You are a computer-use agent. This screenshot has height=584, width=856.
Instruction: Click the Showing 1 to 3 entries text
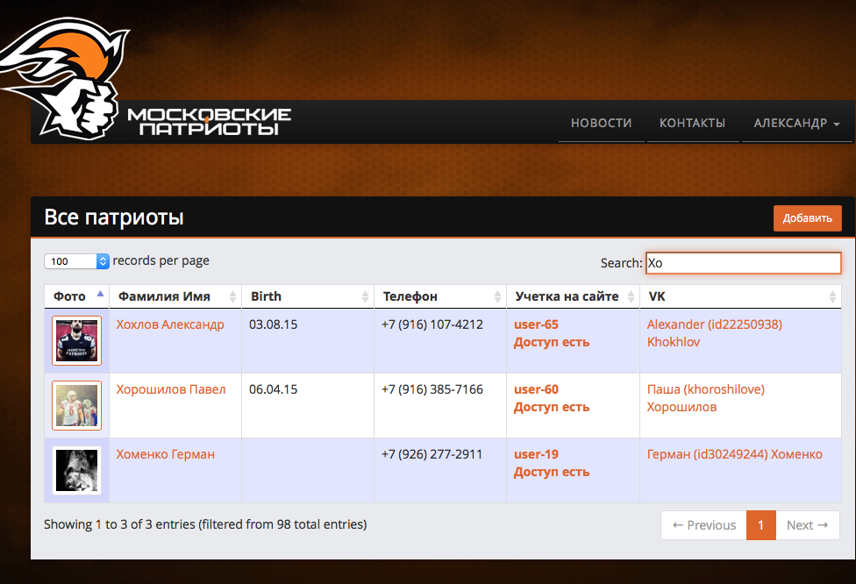coord(205,524)
